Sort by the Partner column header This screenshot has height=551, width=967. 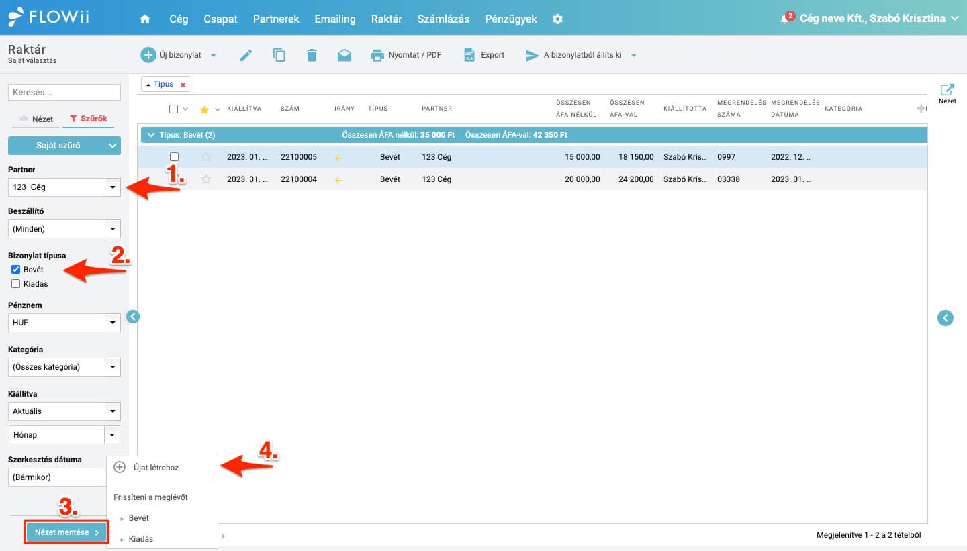(437, 109)
